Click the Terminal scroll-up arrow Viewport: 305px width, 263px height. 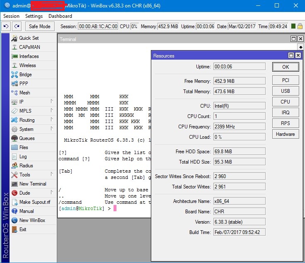[x=301, y=47]
